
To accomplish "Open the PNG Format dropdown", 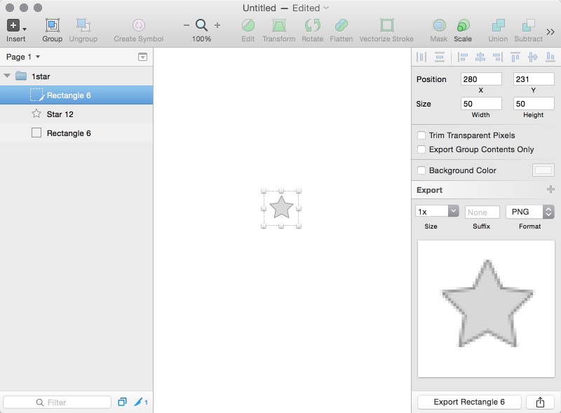I will click(x=529, y=212).
